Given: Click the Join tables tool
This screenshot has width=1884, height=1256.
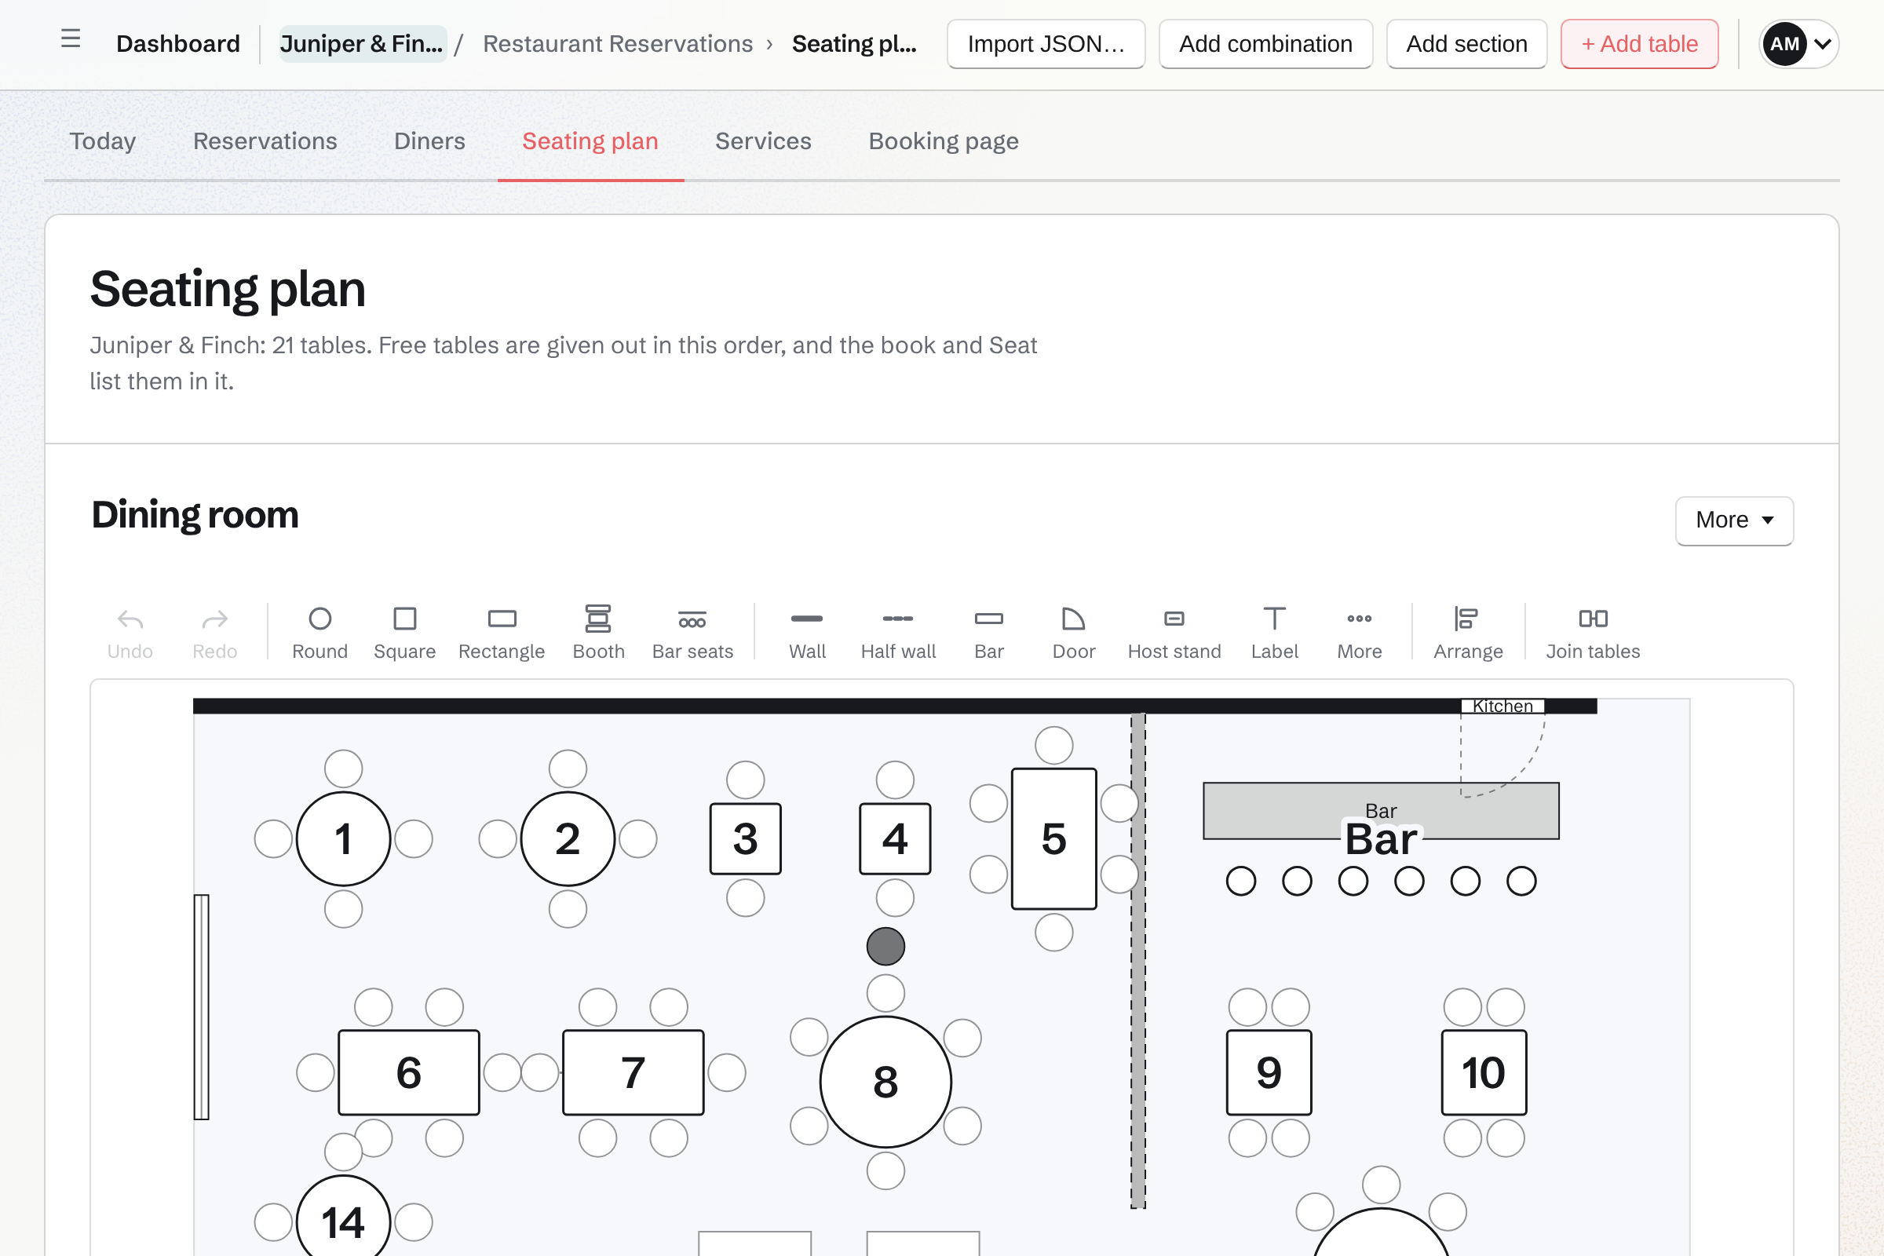Looking at the screenshot, I should coord(1593,633).
